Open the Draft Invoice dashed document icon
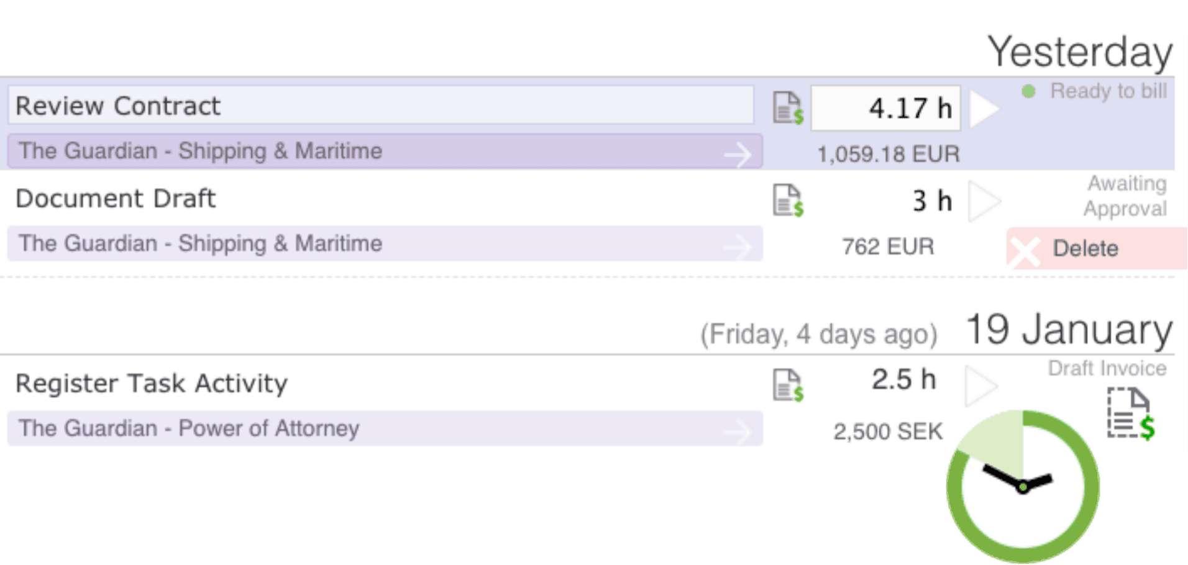This screenshot has width=1188, height=565. point(1130,414)
